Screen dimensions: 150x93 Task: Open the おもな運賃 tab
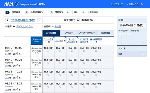pos(51,33)
